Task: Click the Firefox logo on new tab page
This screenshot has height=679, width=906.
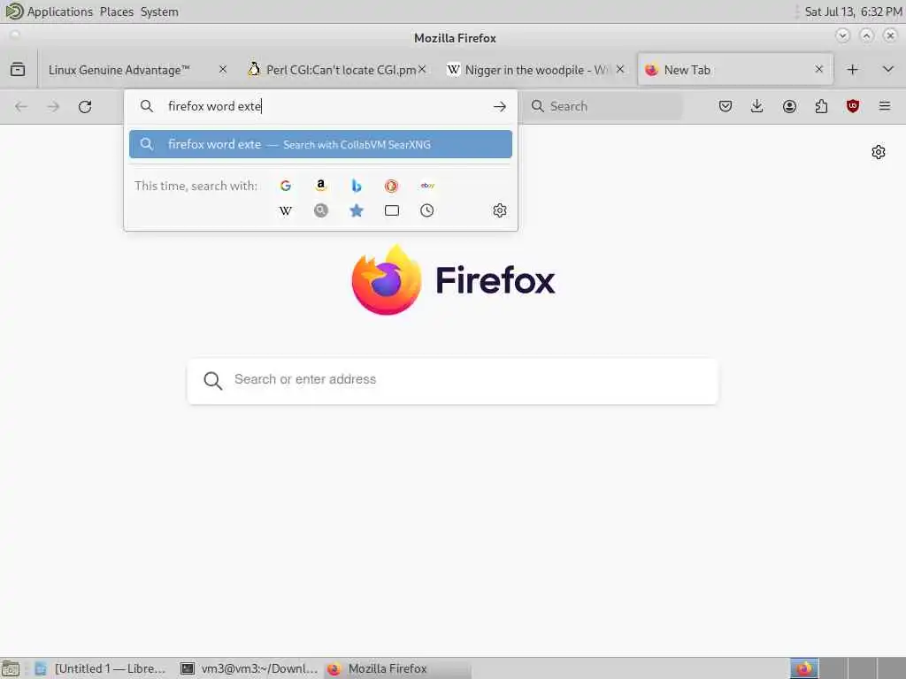Action: tap(387, 280)
